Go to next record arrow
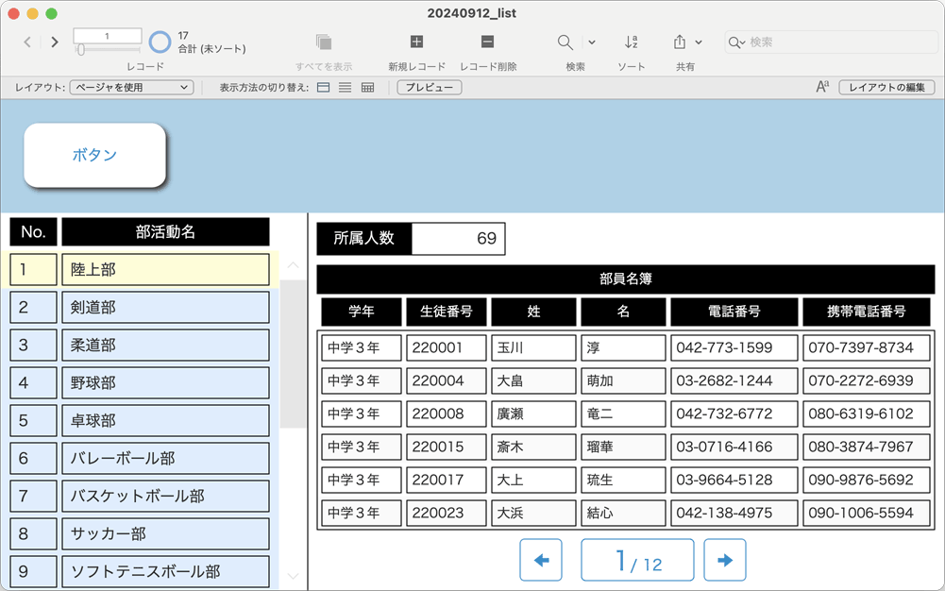Viewport: 945px width, 591px height. tap(55, 42)
